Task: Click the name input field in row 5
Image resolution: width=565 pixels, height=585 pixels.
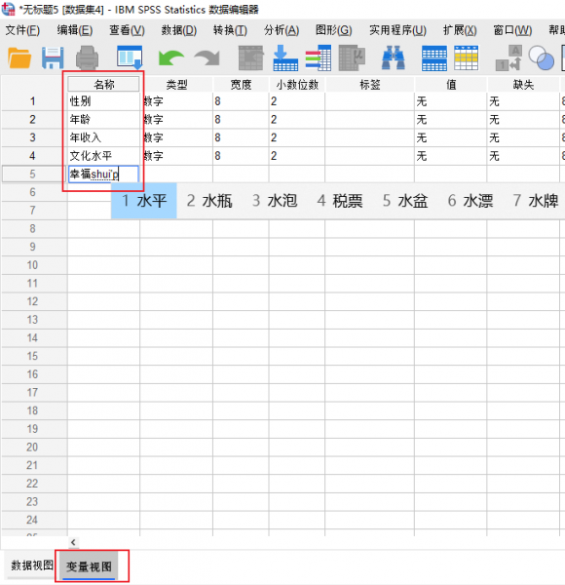Action: click(103, 174)
